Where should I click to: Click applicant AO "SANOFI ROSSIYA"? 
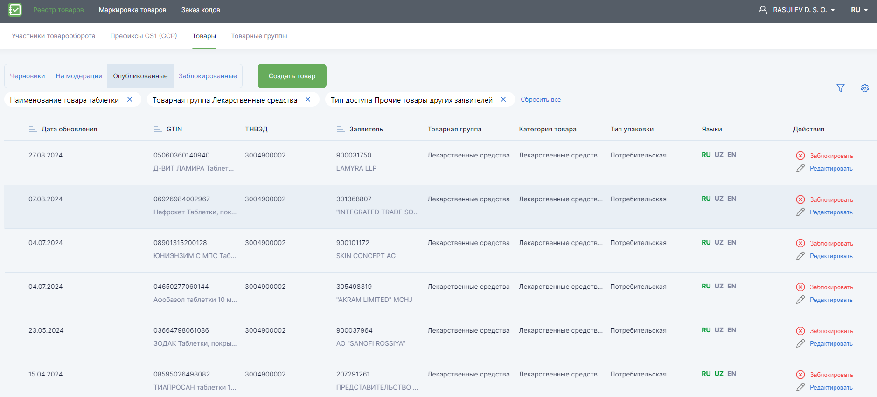click(371, 343)
